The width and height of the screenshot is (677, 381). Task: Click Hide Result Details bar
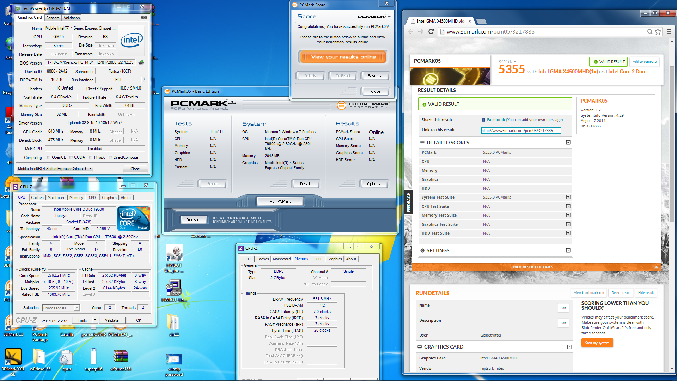[x=533, y=267]
